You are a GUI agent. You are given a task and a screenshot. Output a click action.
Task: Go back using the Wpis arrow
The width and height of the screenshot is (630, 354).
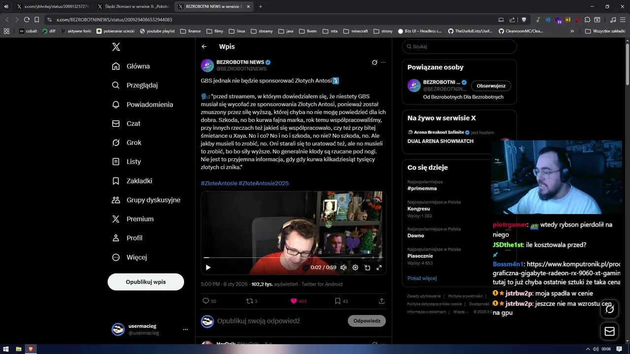click(204, 47)
